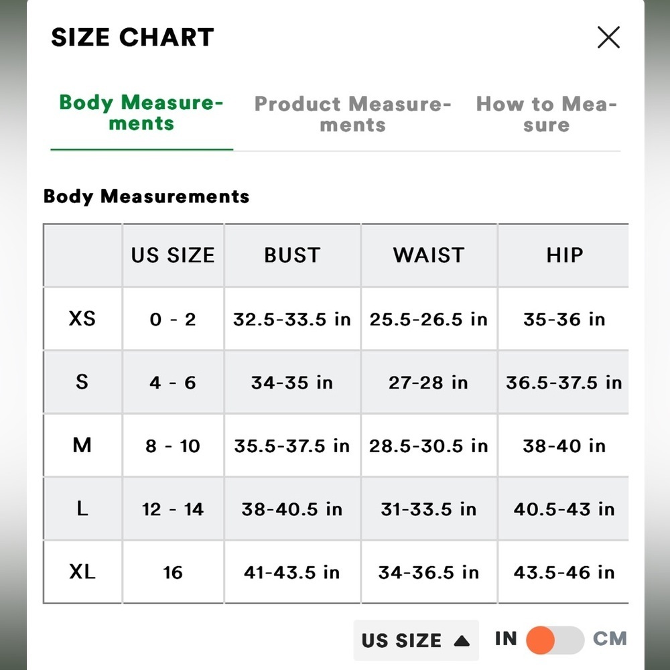
Task: Switch to Product Measurements tab
Action: [x=352, y=114]
